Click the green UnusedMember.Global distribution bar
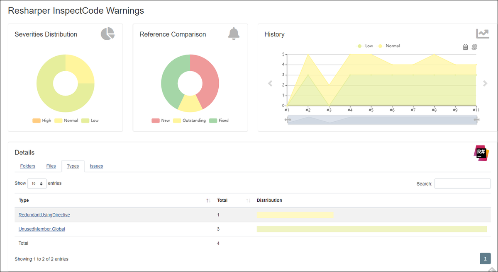The height and width of the screenshot is (272, 498). click(x=372, y=229)
